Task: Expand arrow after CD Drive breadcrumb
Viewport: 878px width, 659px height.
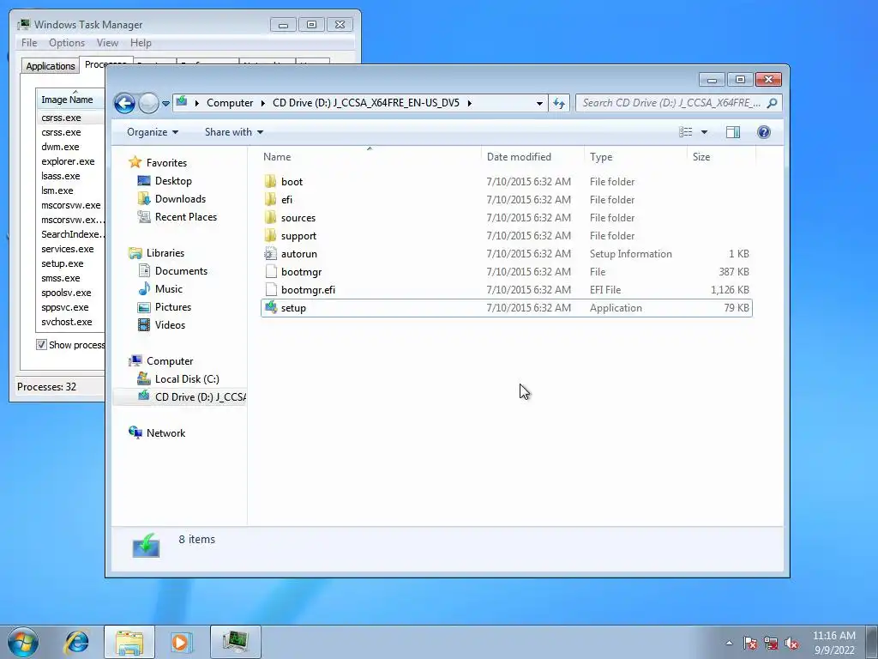Action: click(x=469, y=103)
